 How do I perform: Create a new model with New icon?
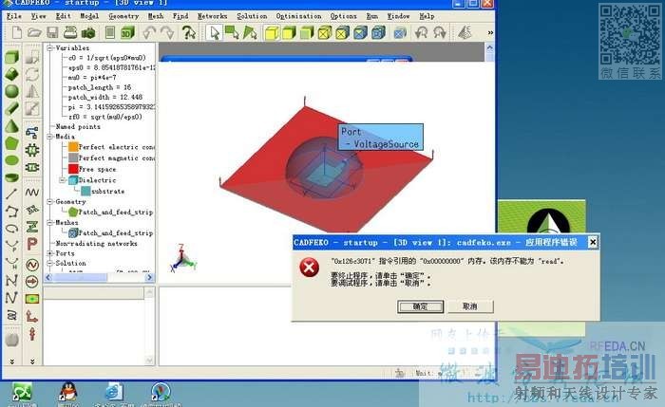click(16, 32)
